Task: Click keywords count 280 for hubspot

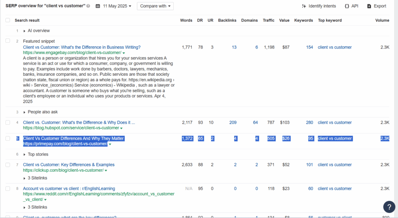Action: point(309,122)
